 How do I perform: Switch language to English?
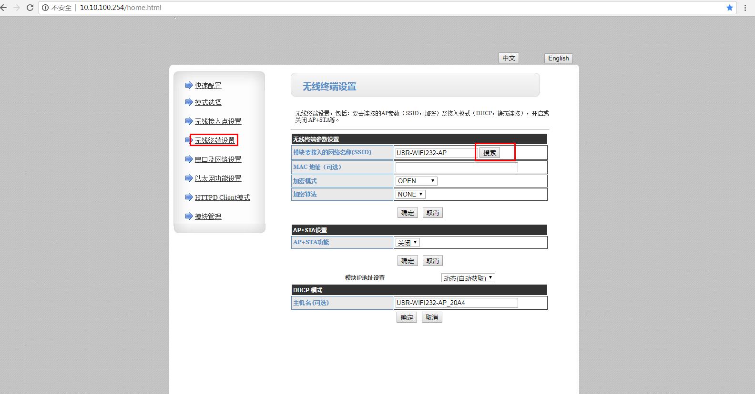(558, 58)
